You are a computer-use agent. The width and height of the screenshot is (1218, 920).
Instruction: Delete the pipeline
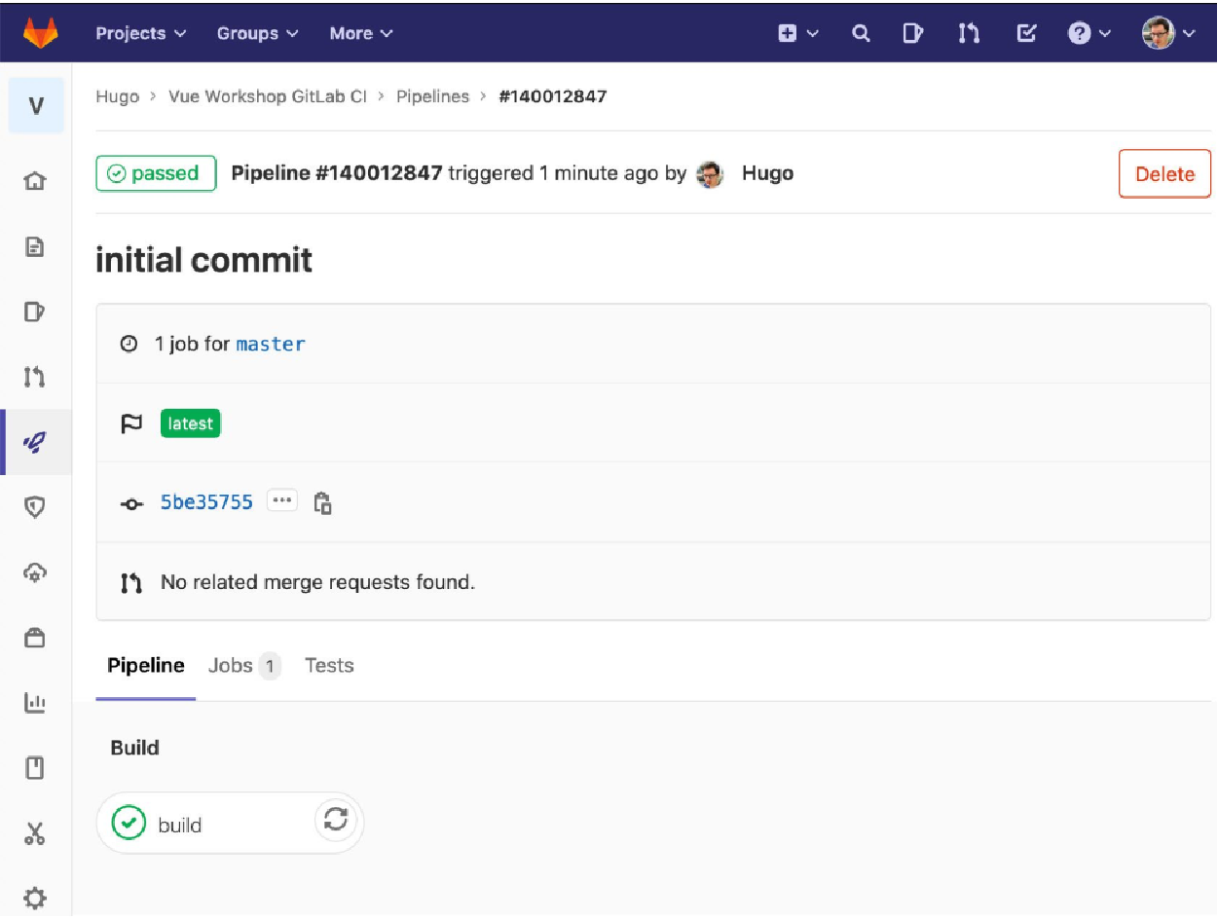(1164, 173)
